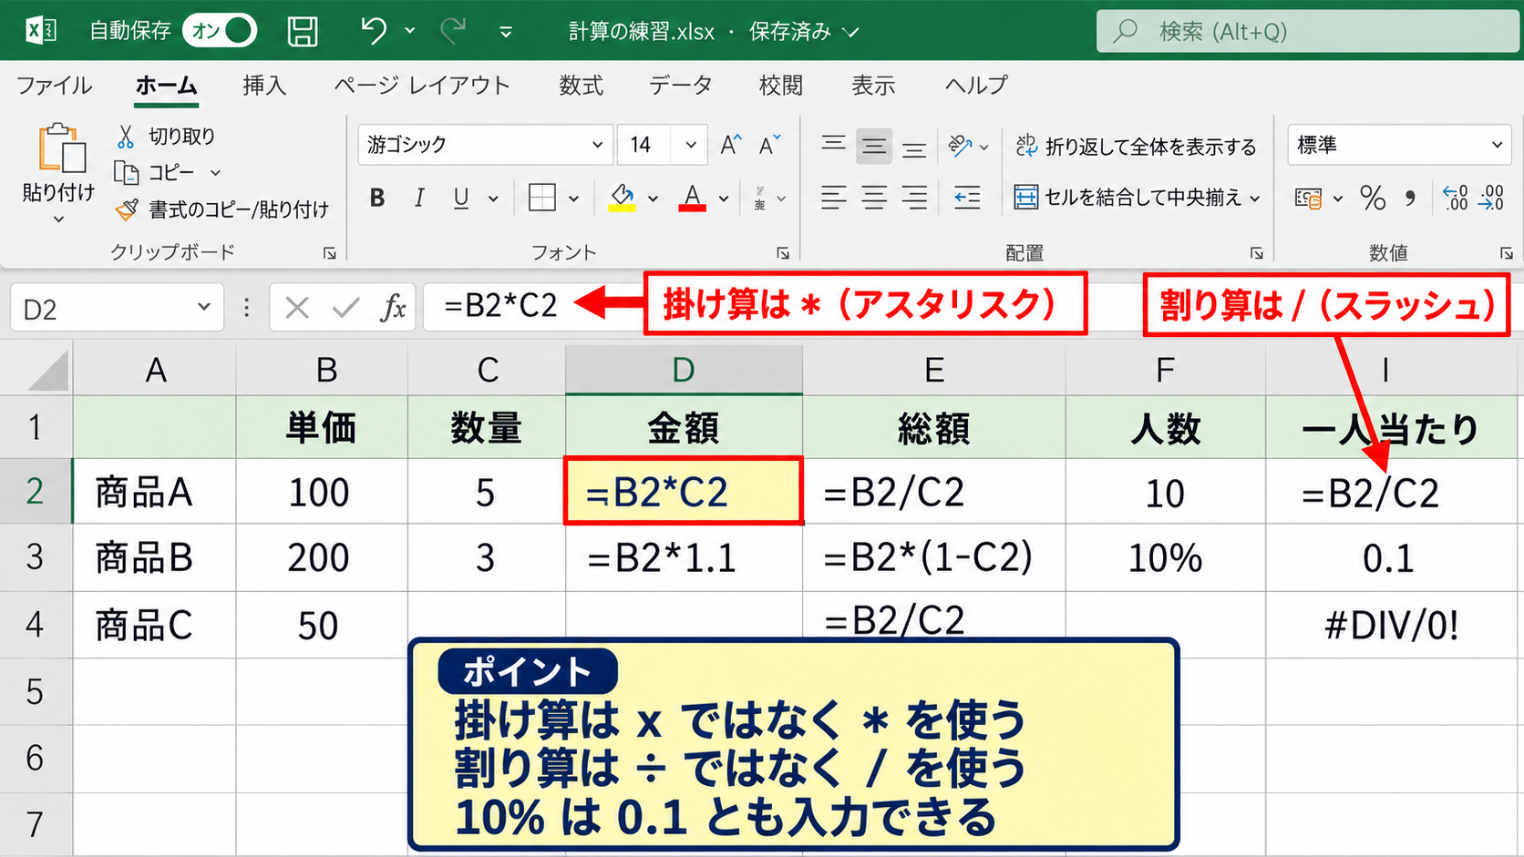Open the Copy (コピー) dropdown arrow
This screenshot has height=857, width=1524.
(216, 172)
